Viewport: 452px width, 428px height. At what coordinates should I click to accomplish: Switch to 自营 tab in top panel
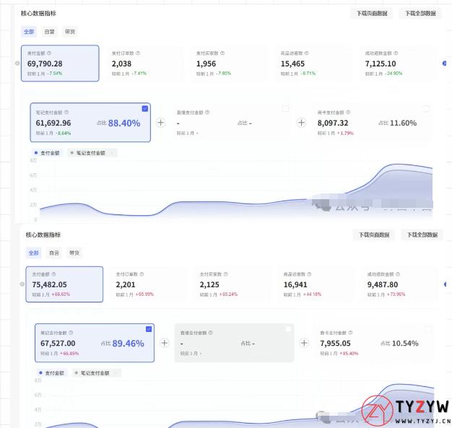[x=49, y=32]
